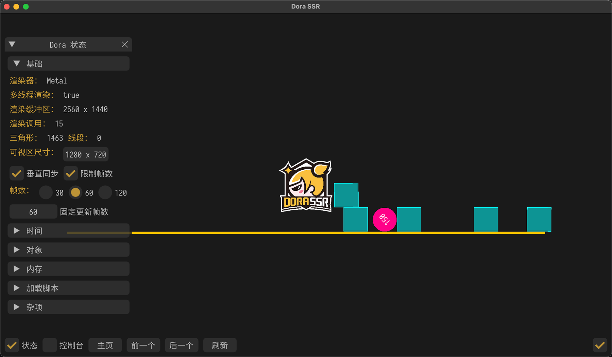Close the Dora 状态 panel

tap(125, 44)
